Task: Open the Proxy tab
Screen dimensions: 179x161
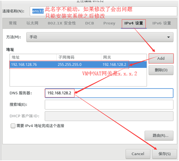Action: pyautogui.click(x=109, y=23)
